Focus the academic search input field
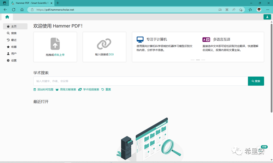273x163 pixels. (141, 81)
